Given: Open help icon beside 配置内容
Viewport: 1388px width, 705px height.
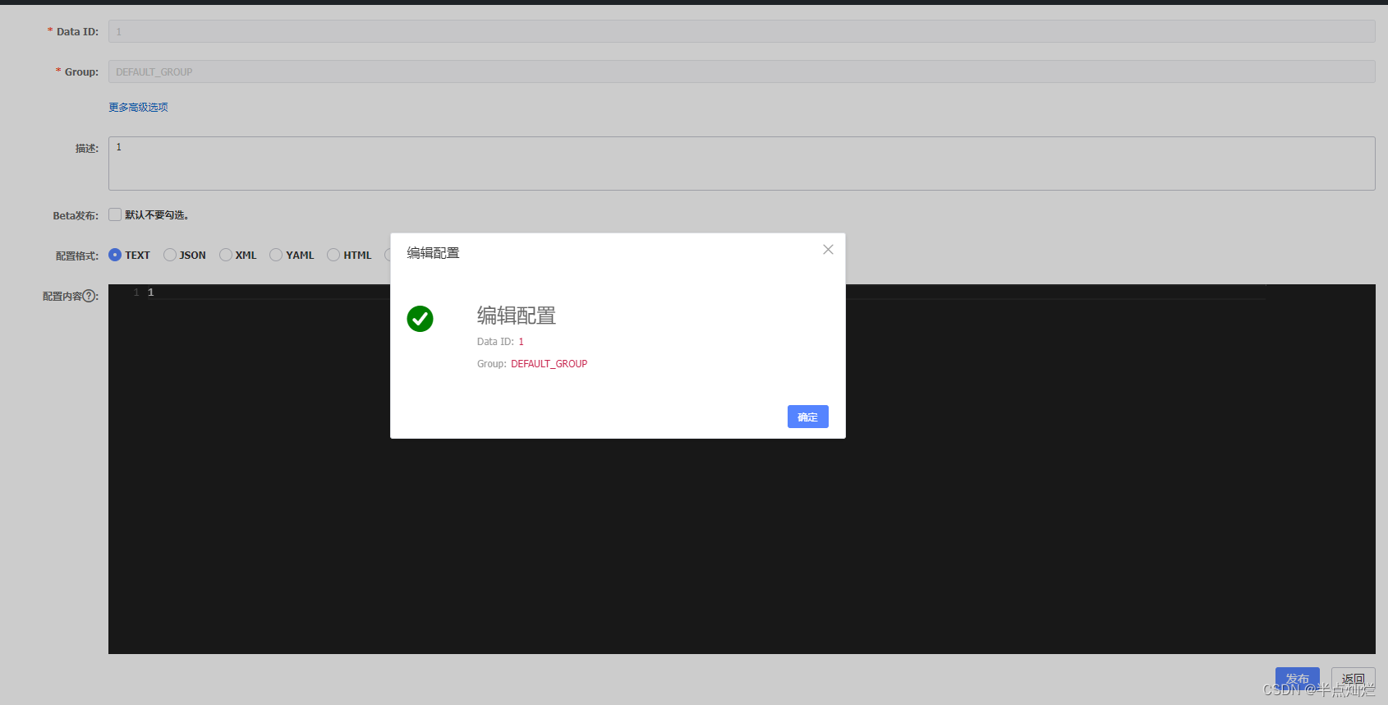Looking at the screenshot, I should pos(90,296).
